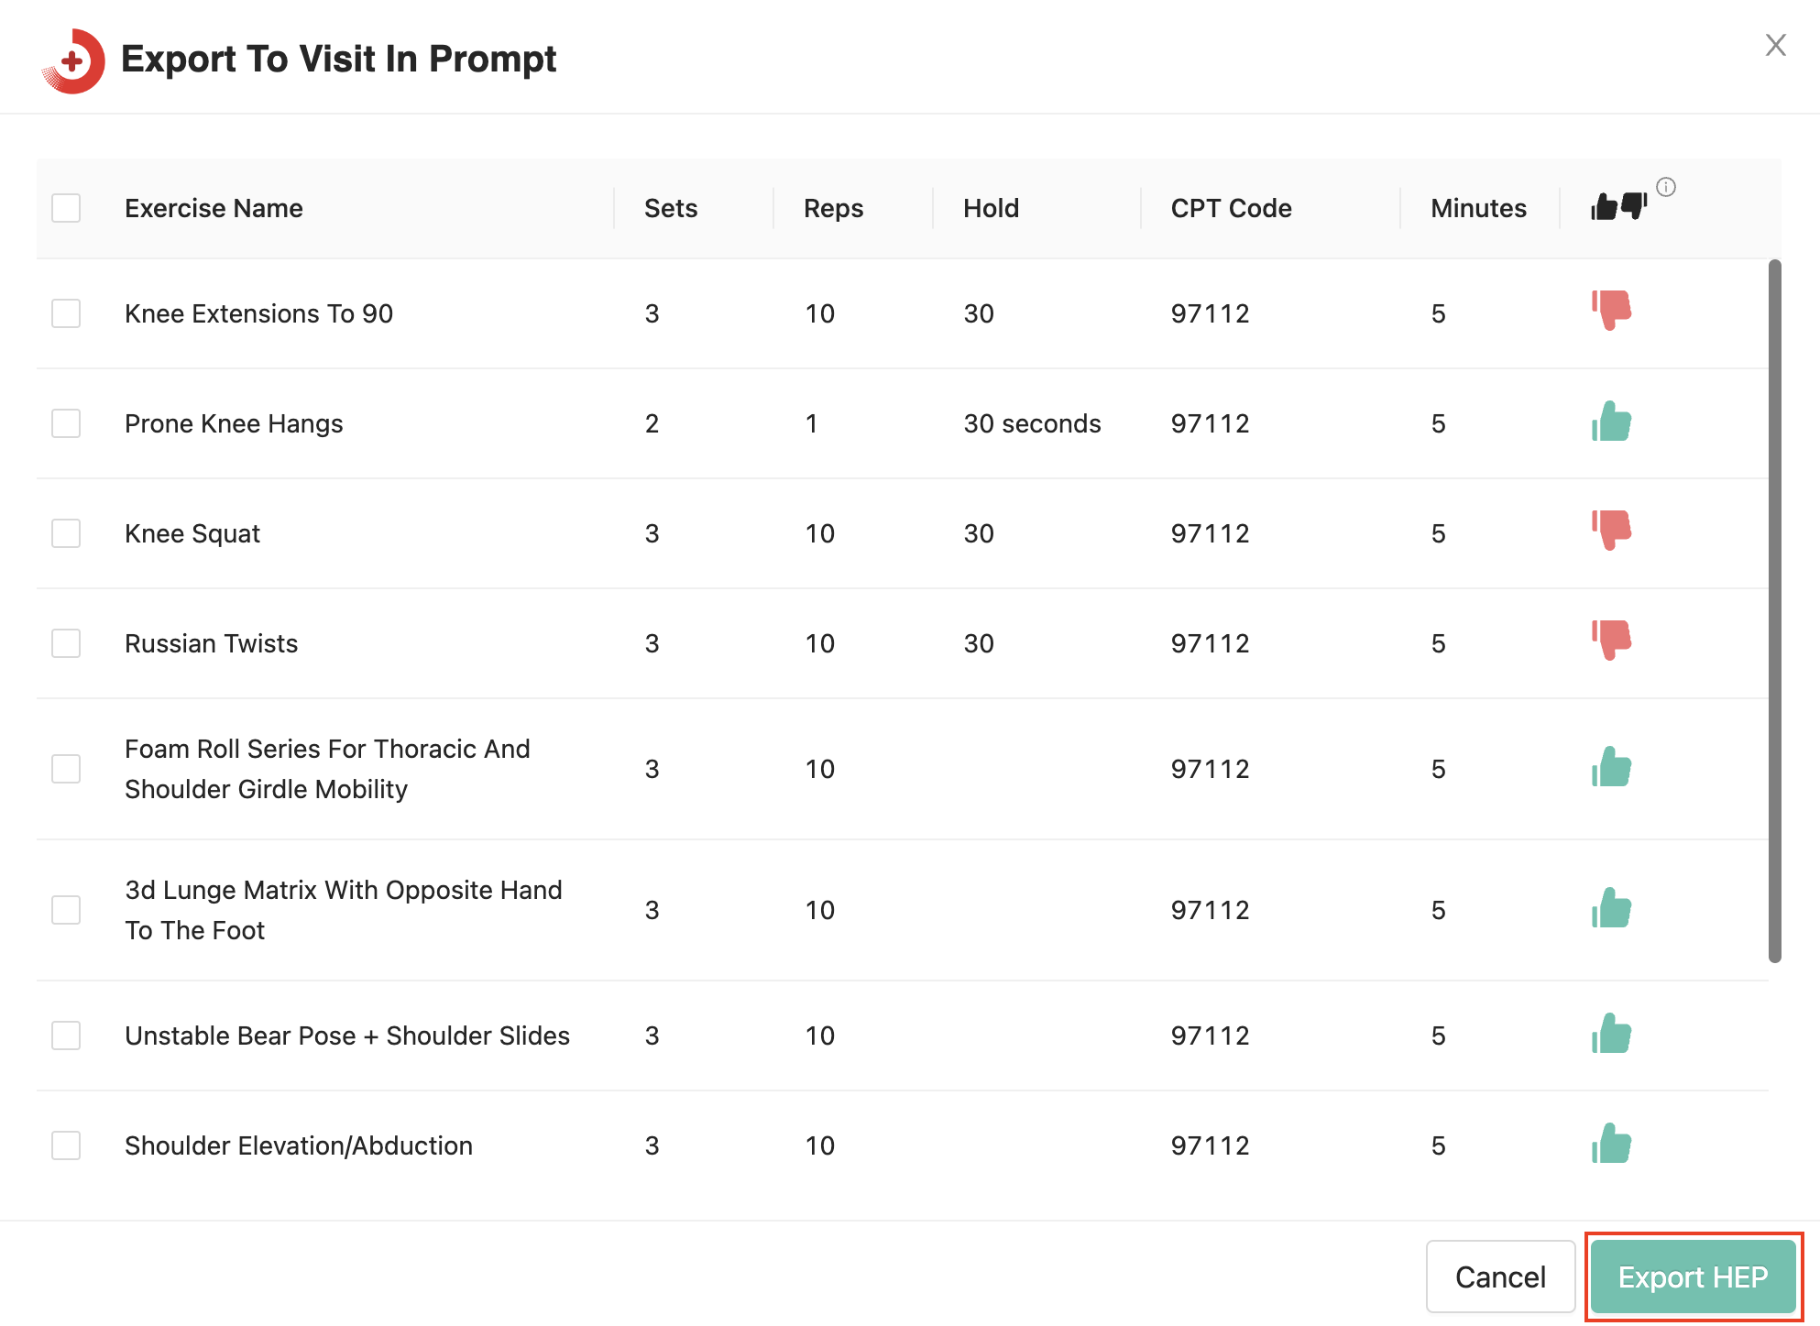Viewport: 1820px width, 1326px height.
Task: Click thumbs-up icon for Foam Roll Series
Action: coord(1611,767)
